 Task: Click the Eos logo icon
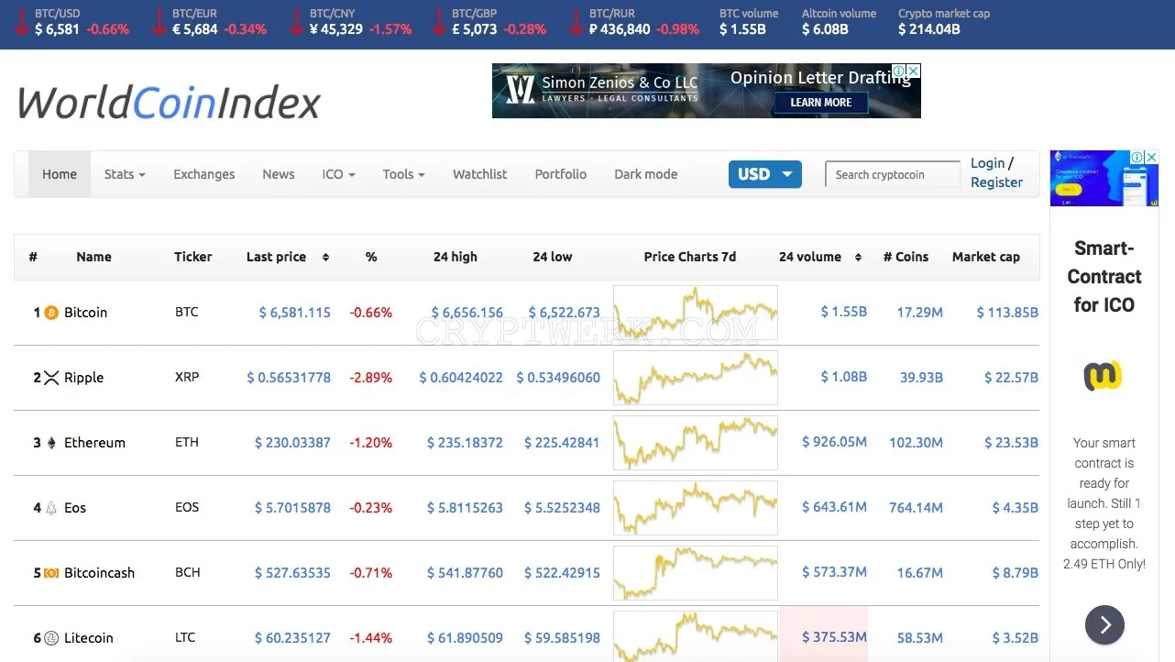tap(51, 508)
